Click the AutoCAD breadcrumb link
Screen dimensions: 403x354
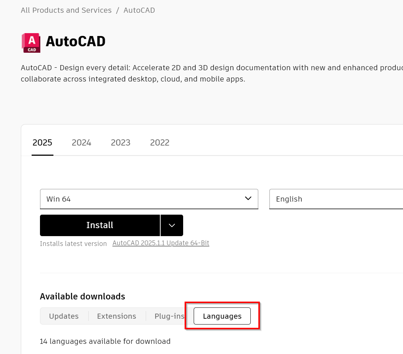pos(139,10)
